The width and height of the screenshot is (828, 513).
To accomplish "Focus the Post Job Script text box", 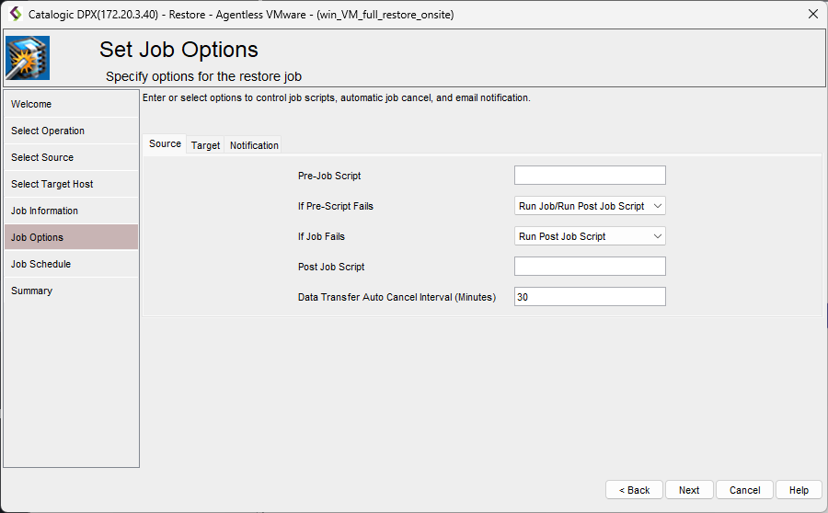I will (x=589, y=267).
